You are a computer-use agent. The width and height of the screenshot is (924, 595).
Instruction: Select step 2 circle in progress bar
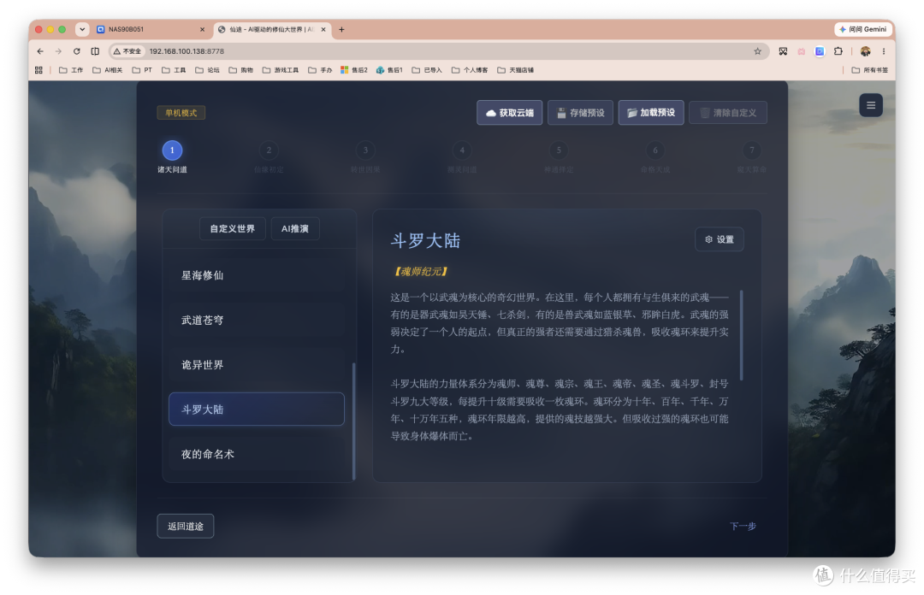269,150
